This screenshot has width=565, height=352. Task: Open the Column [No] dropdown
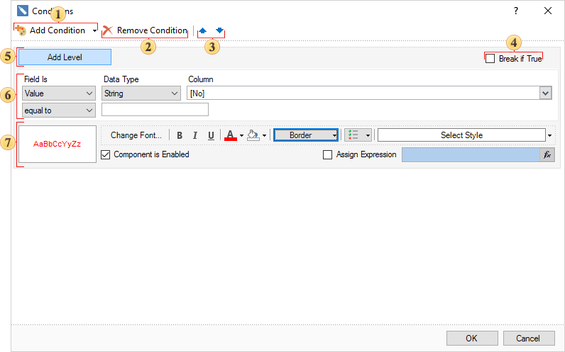click(545, 93)
